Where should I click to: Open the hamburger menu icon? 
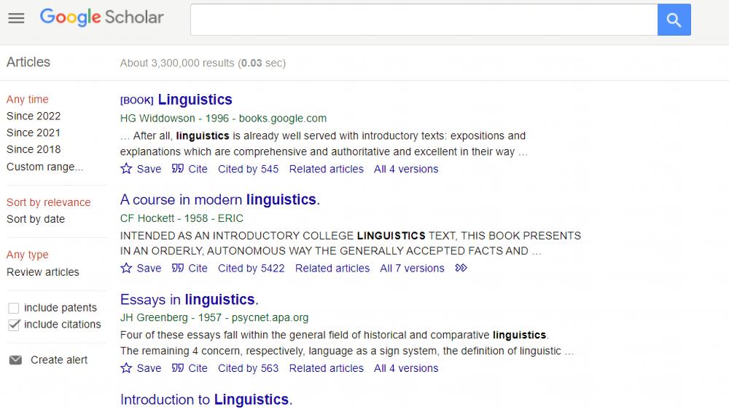point(16,18)
